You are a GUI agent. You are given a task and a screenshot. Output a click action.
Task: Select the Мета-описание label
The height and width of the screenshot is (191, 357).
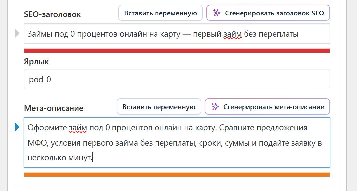(x=54, y=108)
